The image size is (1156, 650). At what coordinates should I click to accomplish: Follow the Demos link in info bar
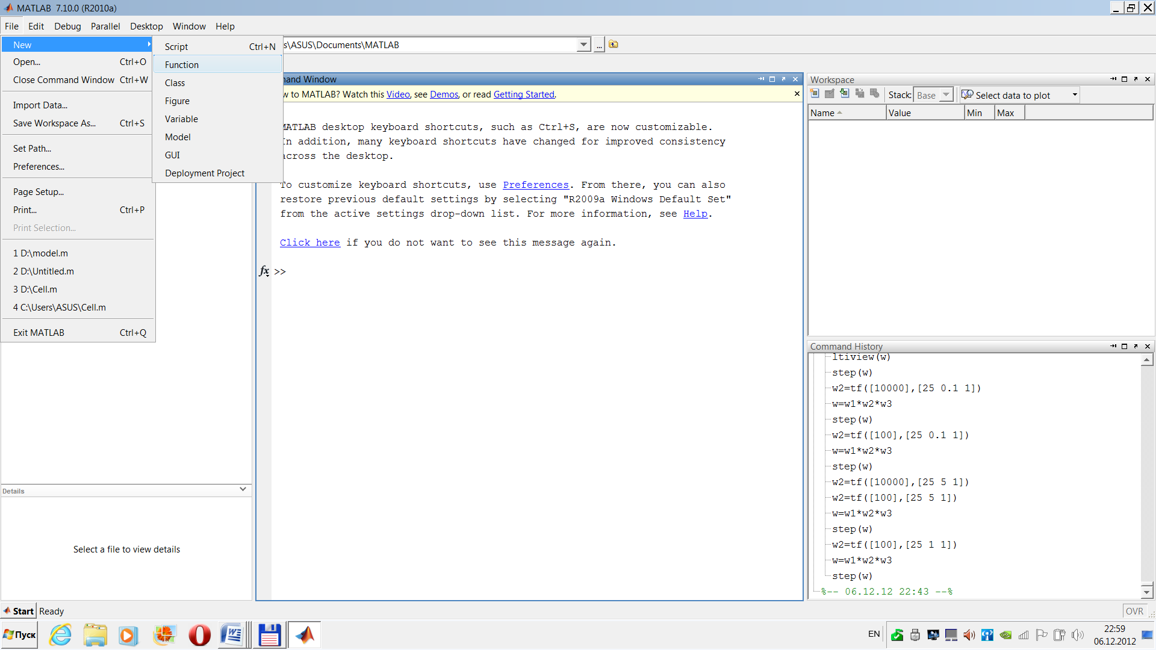(x=444, y=94)
